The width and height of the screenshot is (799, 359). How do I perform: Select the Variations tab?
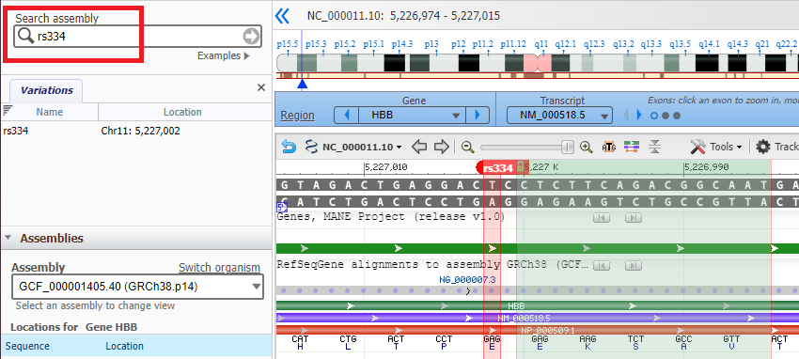tap(46, 90)
